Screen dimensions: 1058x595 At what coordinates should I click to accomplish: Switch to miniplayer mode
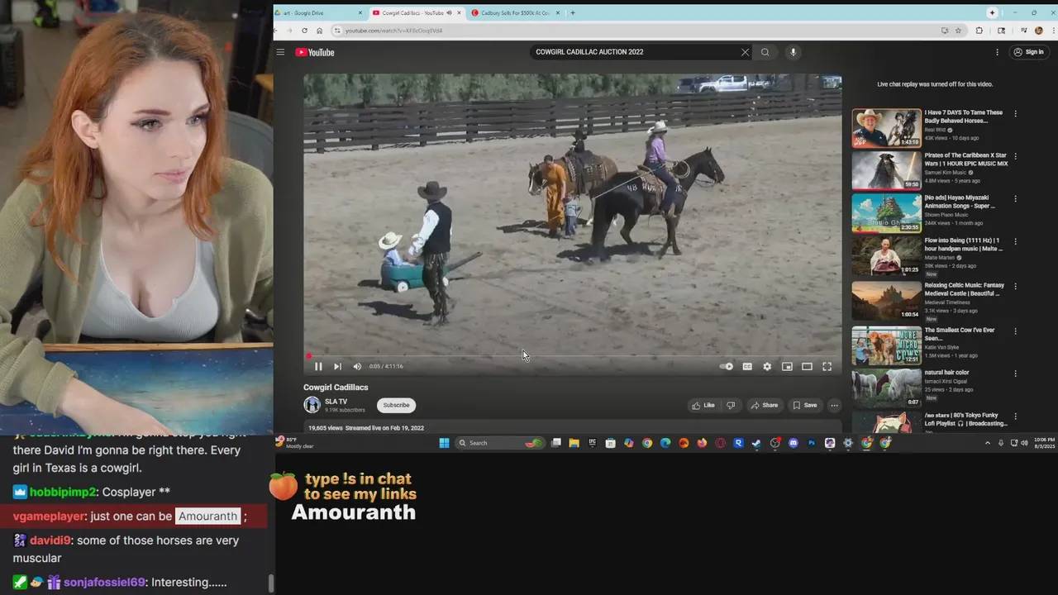coord(787,366)
